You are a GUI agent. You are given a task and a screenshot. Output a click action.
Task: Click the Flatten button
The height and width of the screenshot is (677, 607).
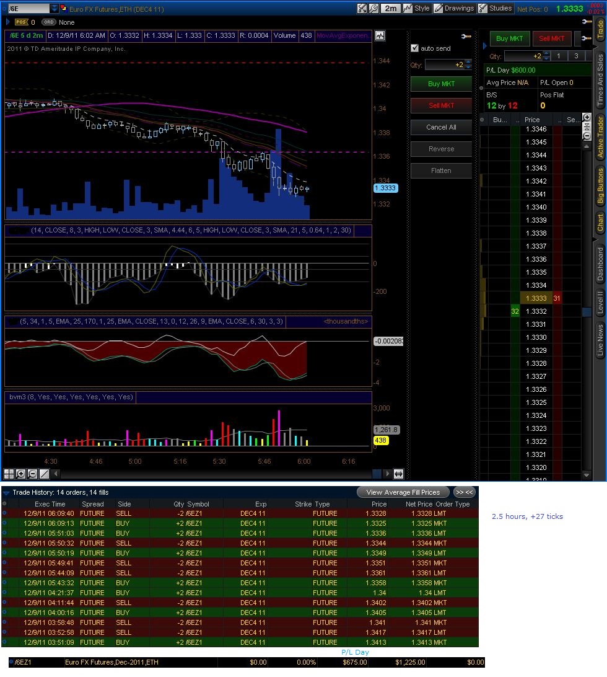[x=441, y=170]
